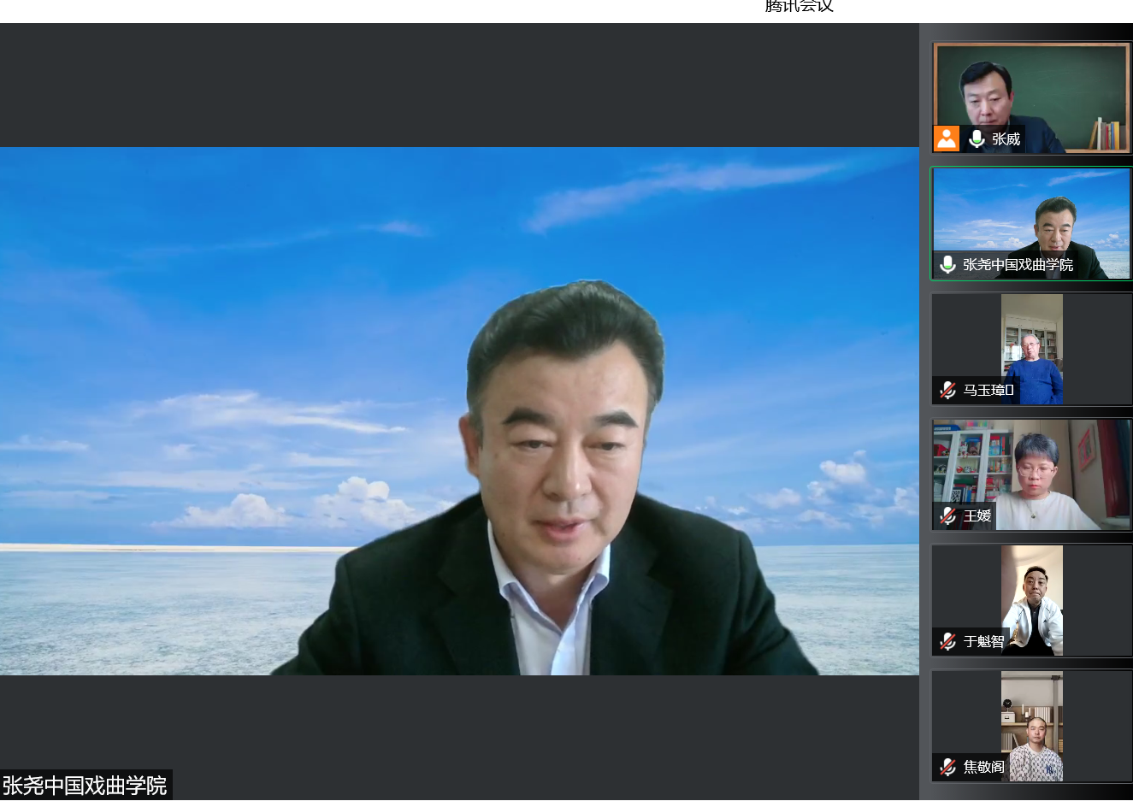The image size is (1133, 801).
Task: Click the 王媛 name label
Action: coord(977,515)
